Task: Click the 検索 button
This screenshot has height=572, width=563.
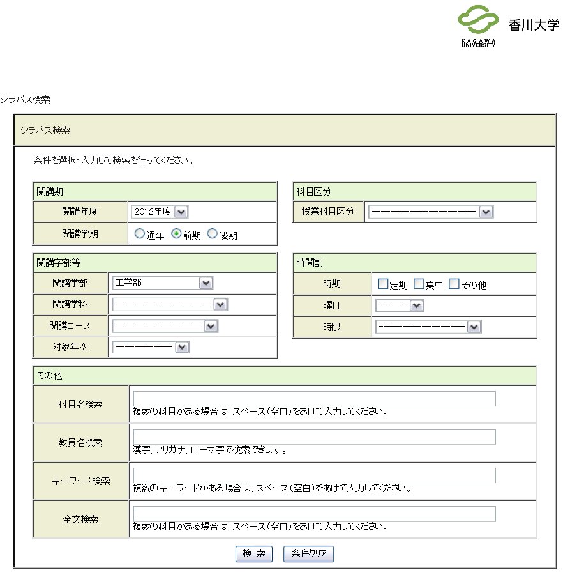Action: point(254,554)
